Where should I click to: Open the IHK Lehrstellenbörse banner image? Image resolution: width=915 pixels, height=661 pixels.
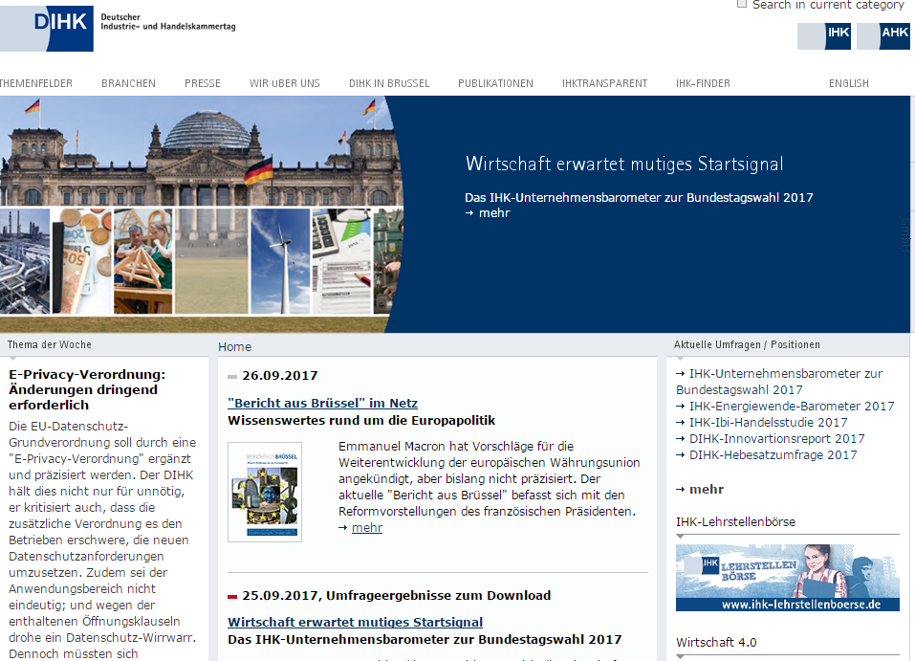coord(787,578)
